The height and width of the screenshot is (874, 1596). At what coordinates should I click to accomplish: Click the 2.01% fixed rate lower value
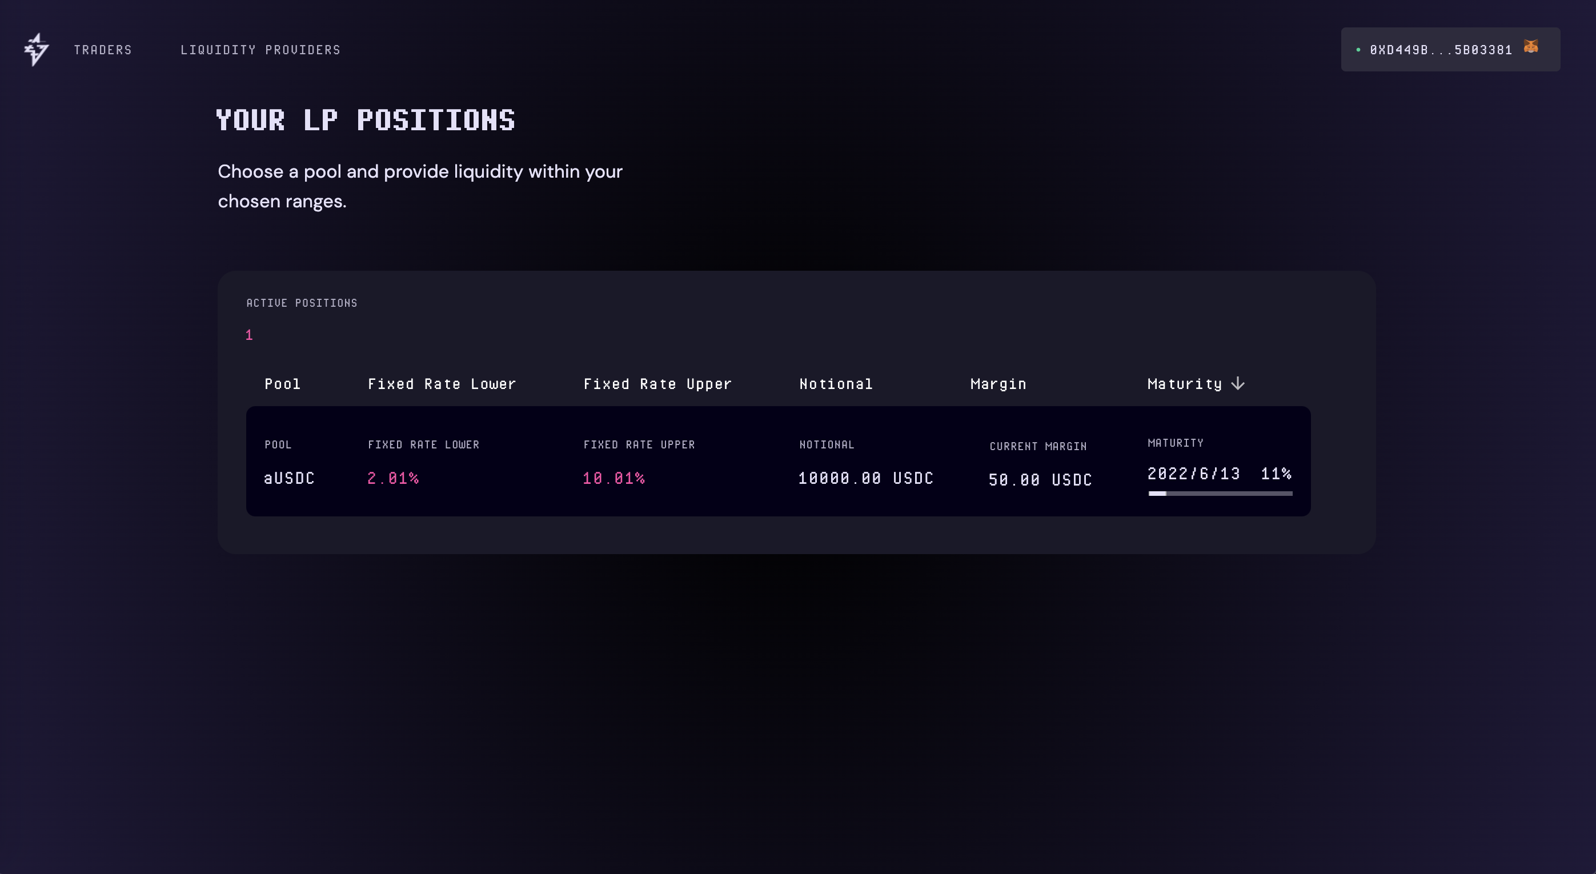393,478
